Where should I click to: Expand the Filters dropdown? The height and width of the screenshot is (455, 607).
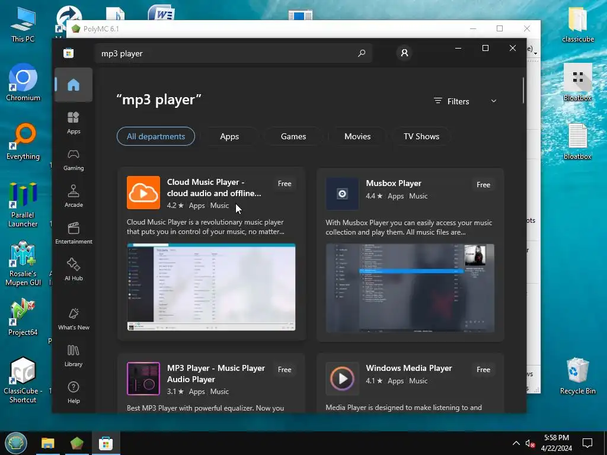pyautogui.click(x=465, y=101)
